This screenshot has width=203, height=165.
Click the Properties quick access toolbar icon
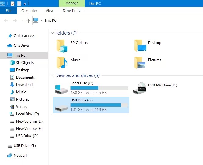pyautogui.click(x=13, y=3)
